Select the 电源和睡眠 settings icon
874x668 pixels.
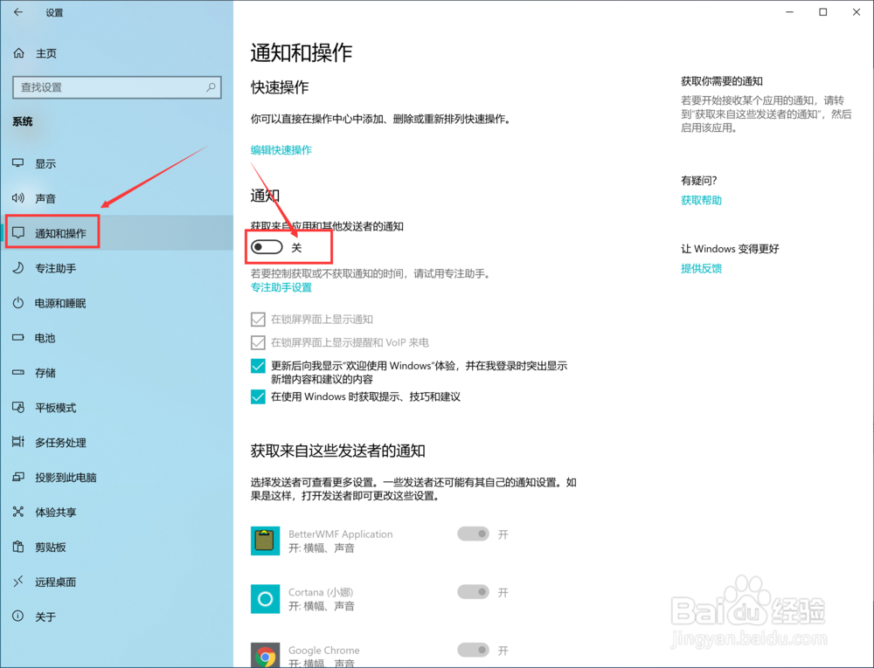19,303
